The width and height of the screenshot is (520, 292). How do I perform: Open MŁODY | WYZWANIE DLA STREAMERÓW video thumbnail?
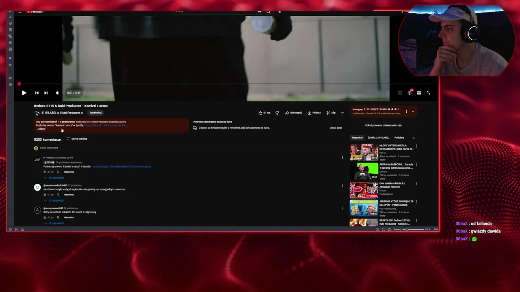click(364, 152)
